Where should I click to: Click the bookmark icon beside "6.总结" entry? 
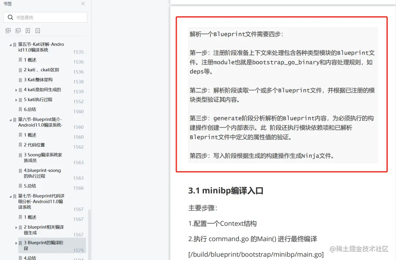click(20, 109)
